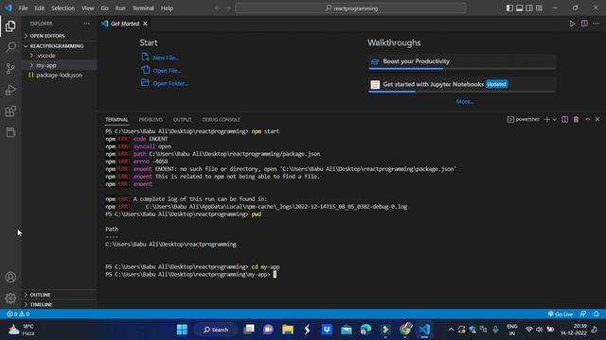Expand the .vscode folder
Screen dimensions: 606x340
click(x=59, y=56)
